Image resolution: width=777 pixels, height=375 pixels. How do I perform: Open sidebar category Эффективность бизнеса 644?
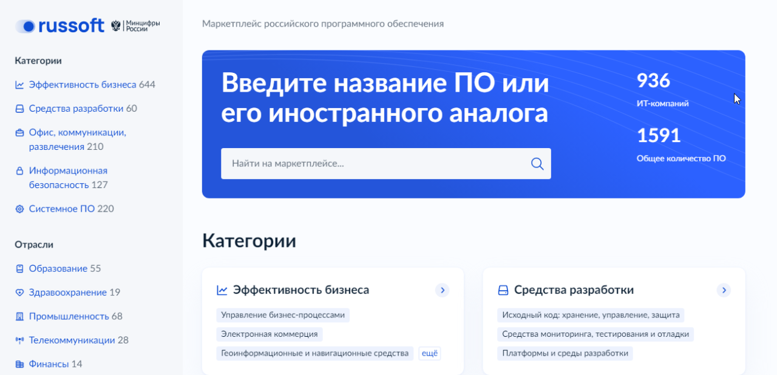(92, 85)
